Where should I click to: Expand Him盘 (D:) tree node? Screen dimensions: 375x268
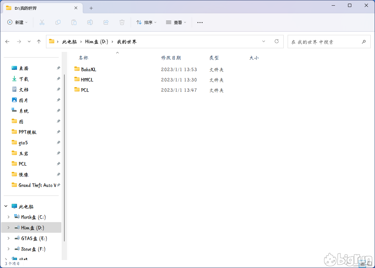click(9, 228)
